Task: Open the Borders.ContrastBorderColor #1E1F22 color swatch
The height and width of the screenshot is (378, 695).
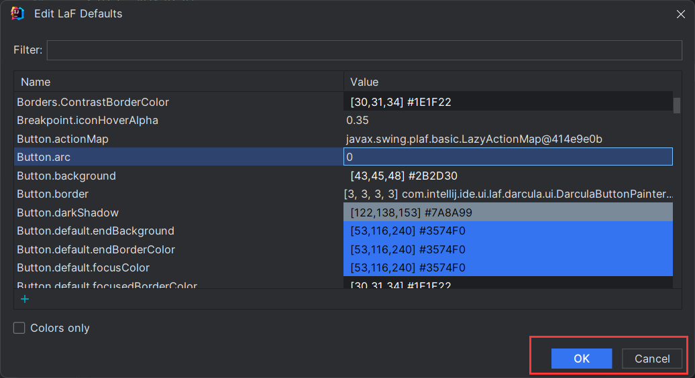Action: click(508, 102)
